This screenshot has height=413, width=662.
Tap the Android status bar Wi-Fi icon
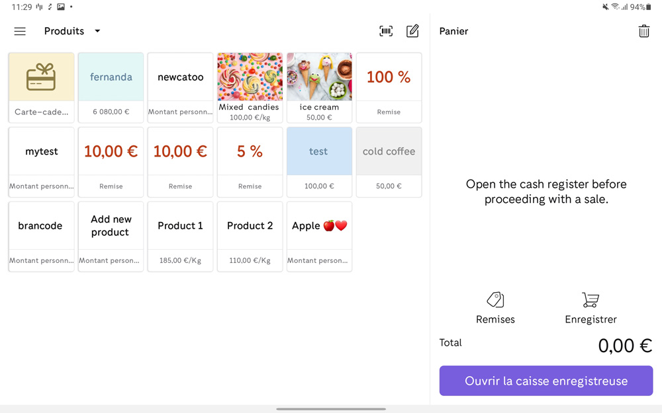tap(615, 7)
